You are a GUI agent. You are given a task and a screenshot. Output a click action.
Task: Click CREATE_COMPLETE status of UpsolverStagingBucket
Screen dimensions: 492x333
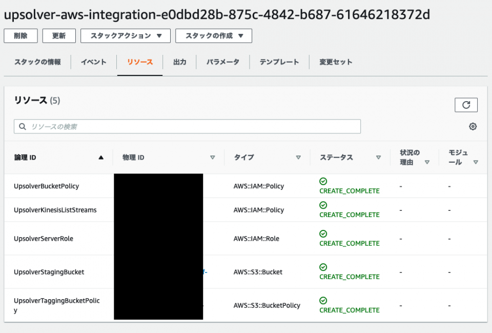pyautogui.click(x=350, y=277)
